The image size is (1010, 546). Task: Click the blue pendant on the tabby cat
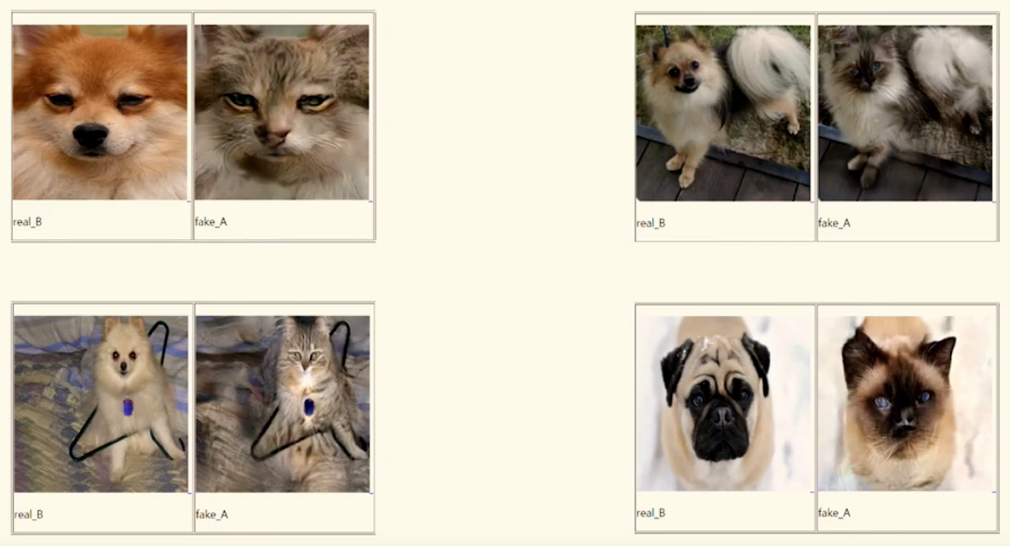309,407
